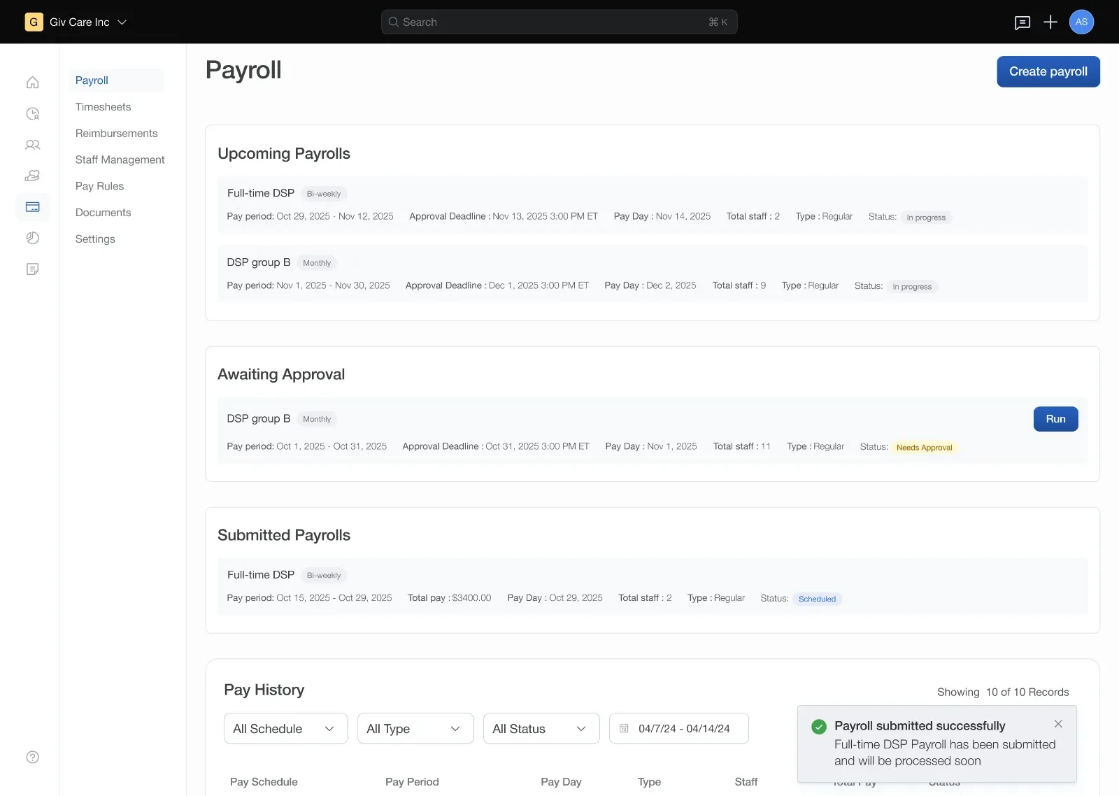Viewport: 1119px width, 796px height.
Task: Run the DSP group B payroll
Action: (1055, 419)
